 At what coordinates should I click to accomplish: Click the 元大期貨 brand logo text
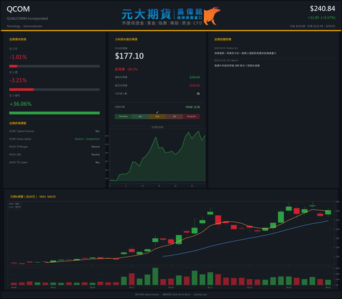tap(146, 14)
